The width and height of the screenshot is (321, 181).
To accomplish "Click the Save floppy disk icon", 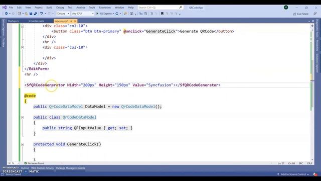I will coord(31,14).
